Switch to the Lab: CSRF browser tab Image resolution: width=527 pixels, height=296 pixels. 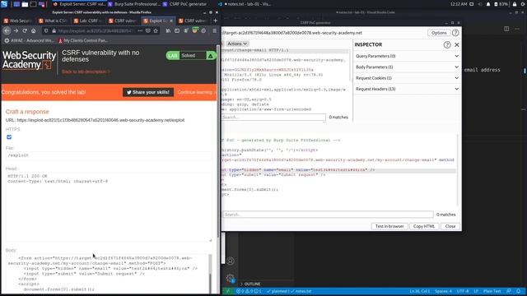88,21
